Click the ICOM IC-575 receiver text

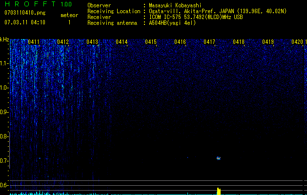pos(196,17)
